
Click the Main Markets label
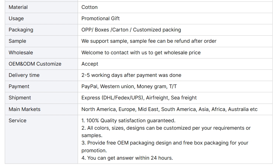pos(24,110)
